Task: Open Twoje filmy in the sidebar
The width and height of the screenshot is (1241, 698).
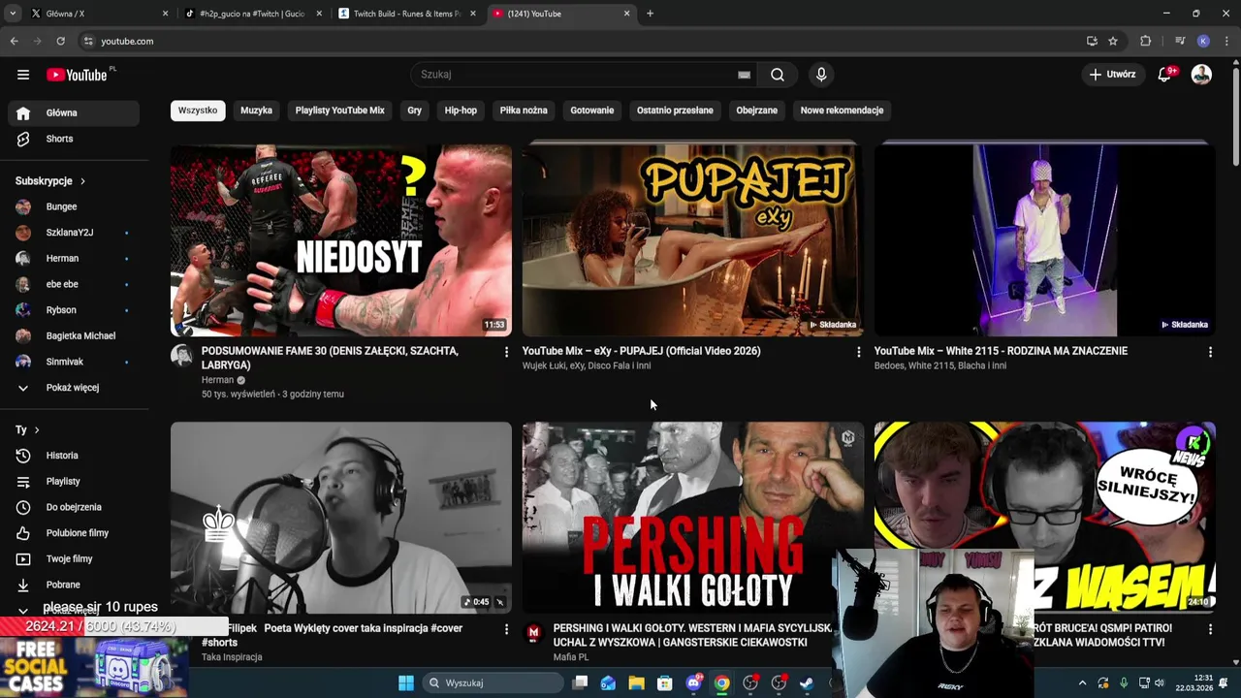Action: (x=74, y=558)
